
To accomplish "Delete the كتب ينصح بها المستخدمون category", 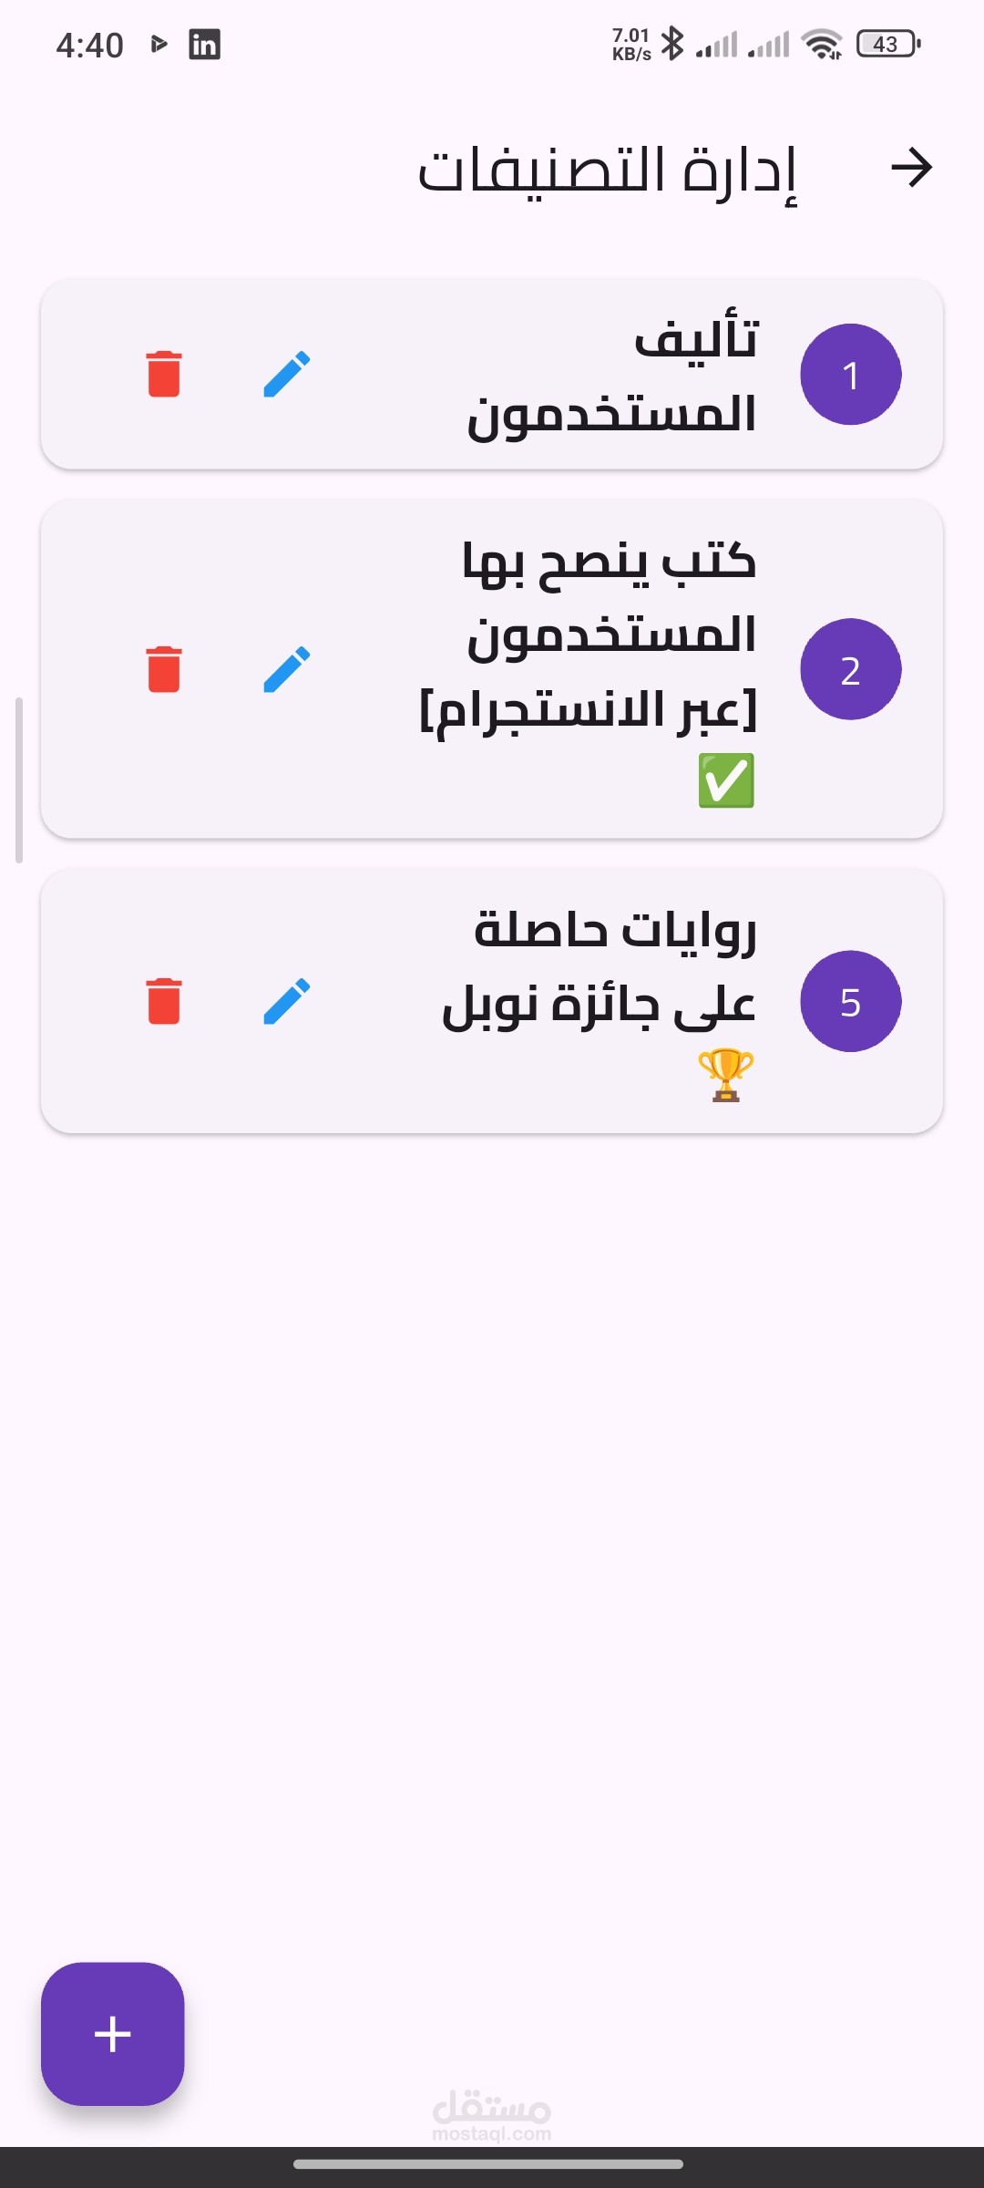I will pyautogui.click(x=164, y=669).
